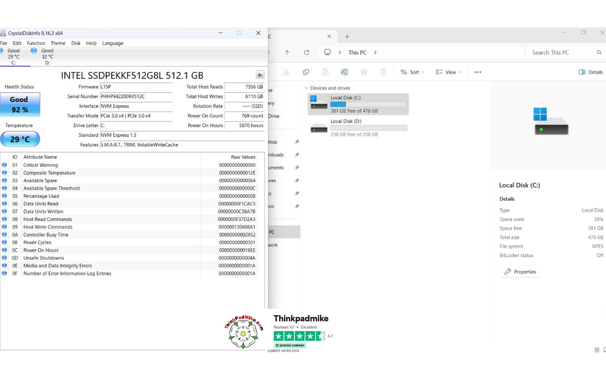Image resolution: width=606 pixels, height=380 pixels.
Task: Select the Composite Temperature attribute row
Action: 128,173
